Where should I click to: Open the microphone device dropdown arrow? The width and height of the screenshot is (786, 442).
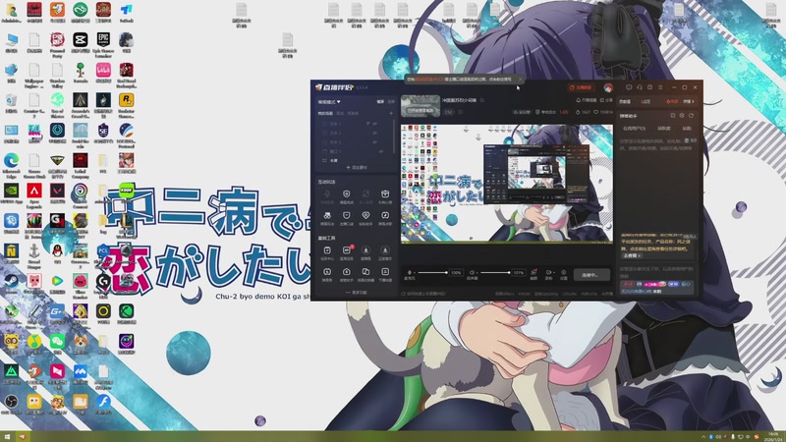click(415, 273)
